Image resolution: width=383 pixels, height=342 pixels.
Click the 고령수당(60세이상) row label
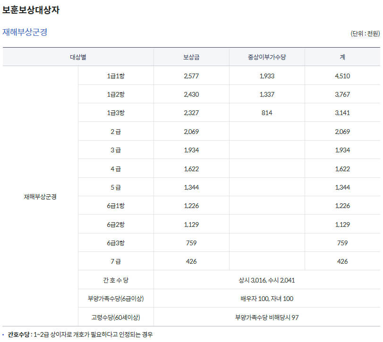pos(115,316)
